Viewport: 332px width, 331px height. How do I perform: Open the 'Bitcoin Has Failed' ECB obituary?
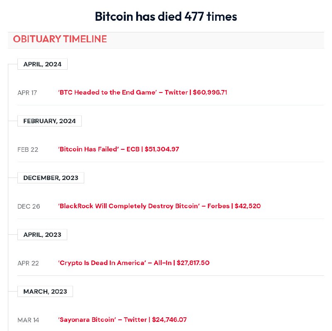[x=118, y=149]
